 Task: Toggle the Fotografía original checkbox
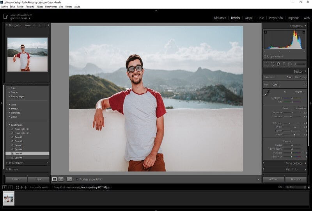[265, 56]
